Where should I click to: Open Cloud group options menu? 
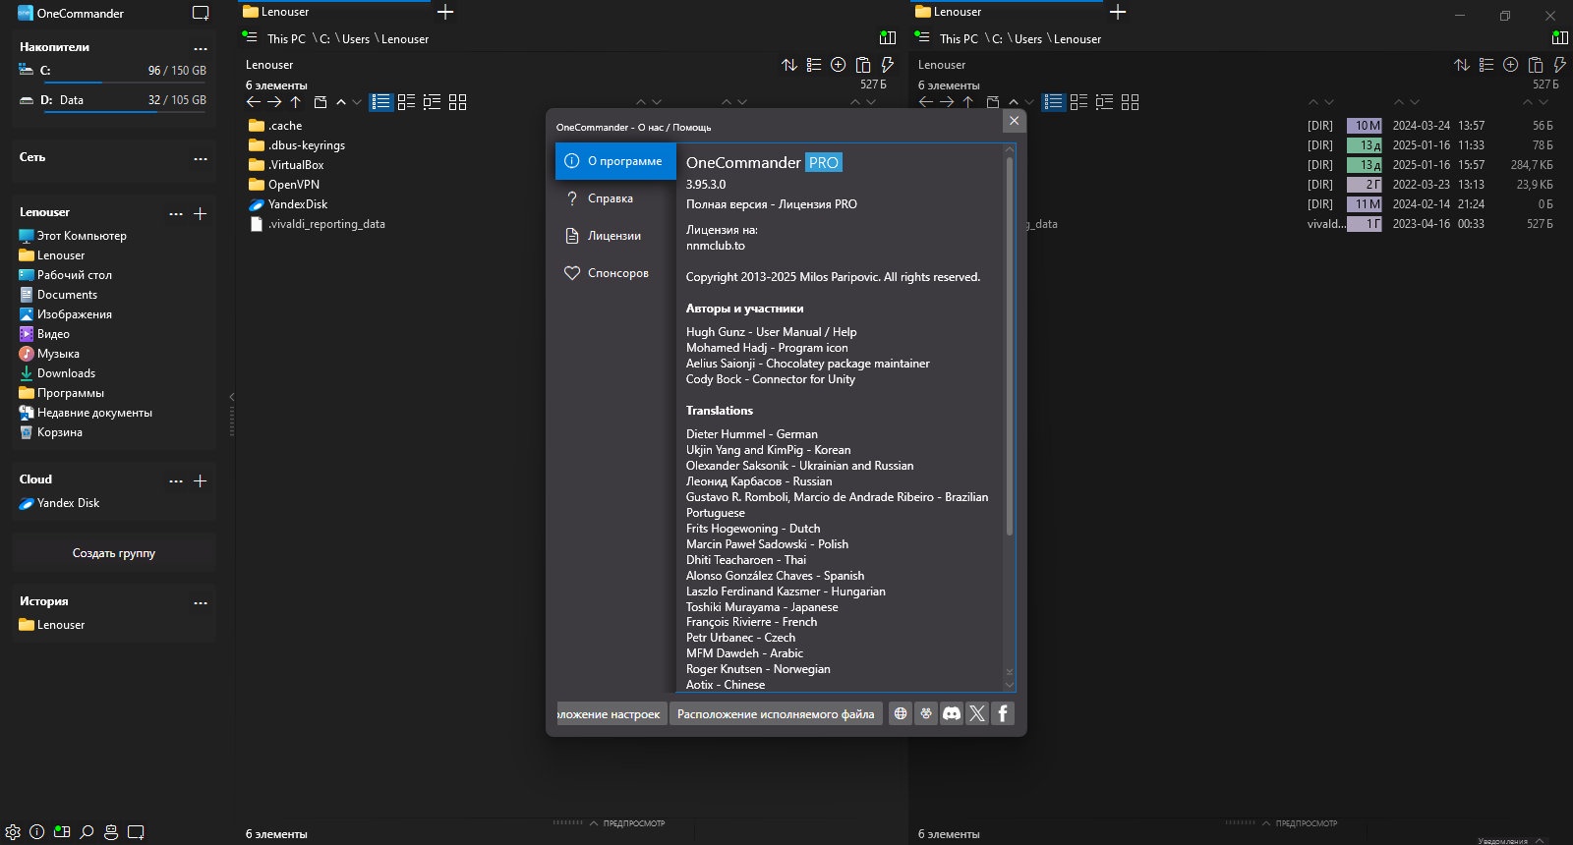coord(176,480)
